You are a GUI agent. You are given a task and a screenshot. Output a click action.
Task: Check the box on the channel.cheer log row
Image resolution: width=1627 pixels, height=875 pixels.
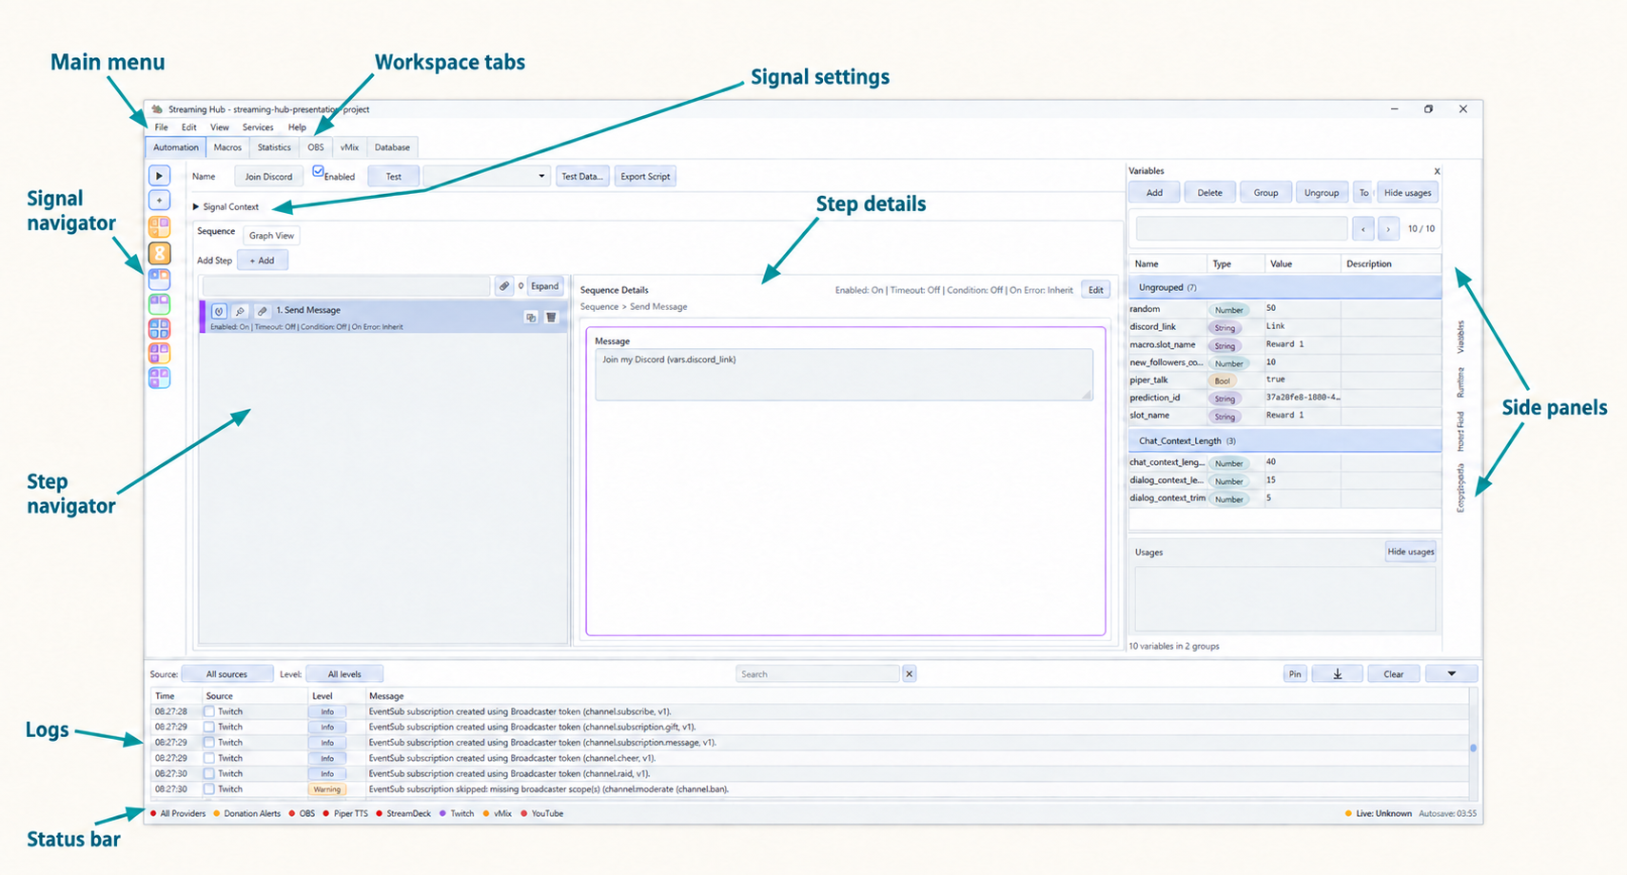209,758
